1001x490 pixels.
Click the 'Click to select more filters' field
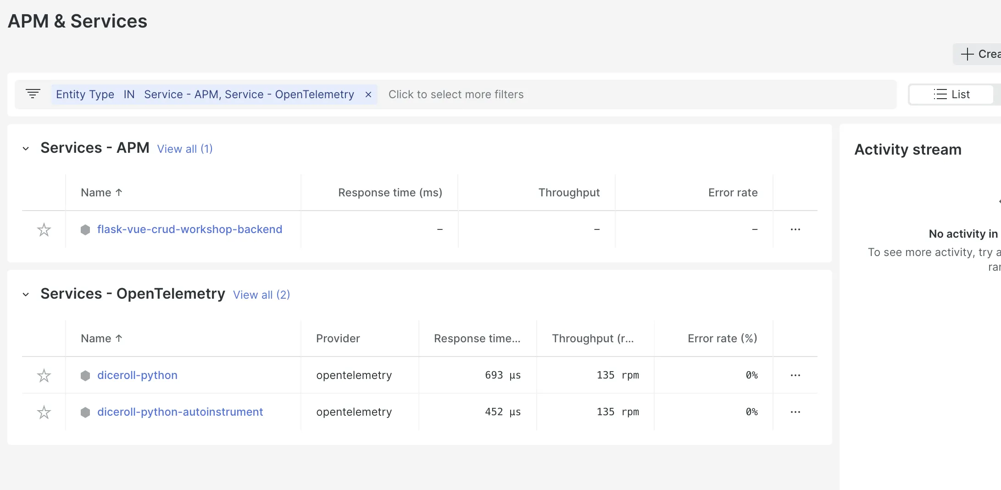coord(456,95)
